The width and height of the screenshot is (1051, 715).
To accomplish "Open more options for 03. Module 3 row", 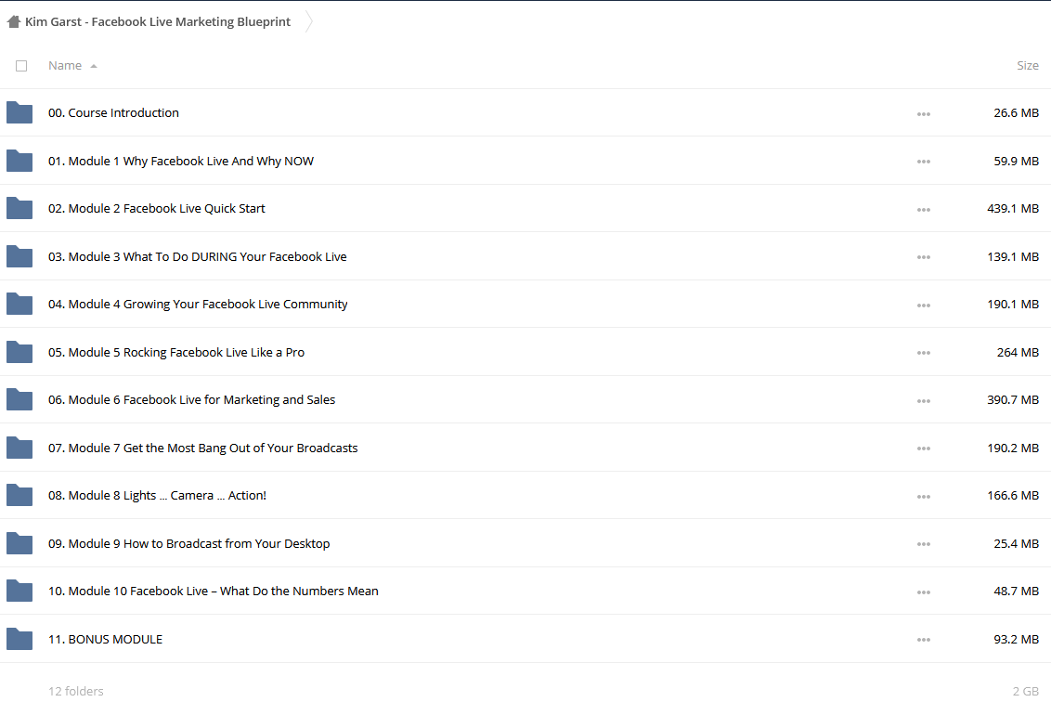I will (924, 257).
